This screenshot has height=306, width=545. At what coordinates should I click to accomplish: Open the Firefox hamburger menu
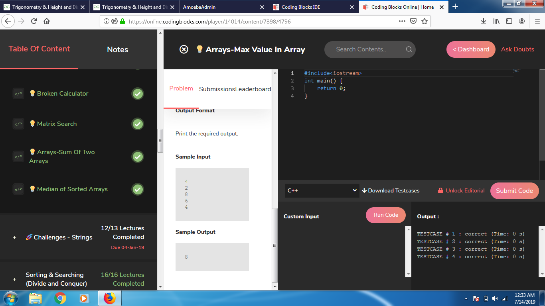[537, 22]
